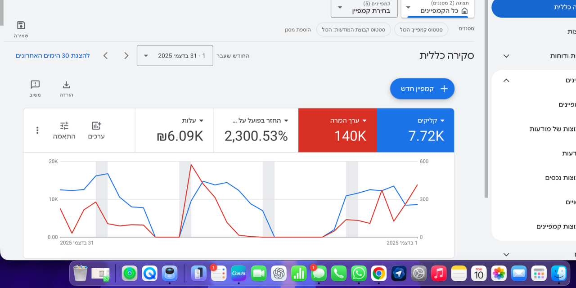Click the 7.72K clicks value
The image size is (576, 288).
point(426,136)
